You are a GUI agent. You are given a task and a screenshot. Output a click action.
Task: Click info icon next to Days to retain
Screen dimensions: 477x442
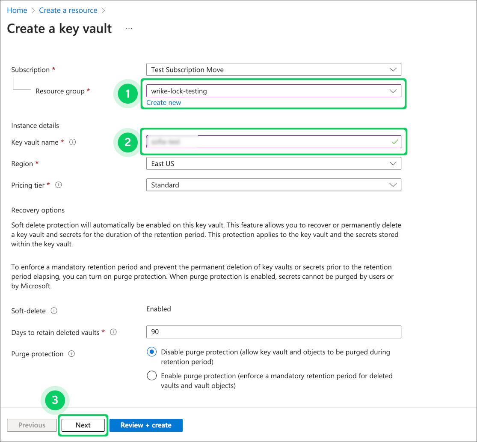coord(113,332)
